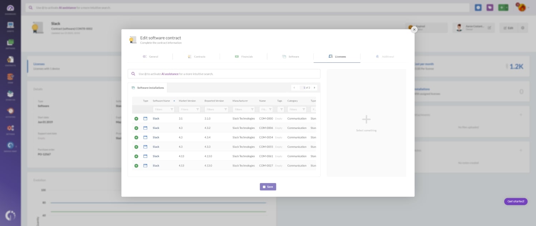This screenshot has height=226, width=536.
Task: Click the COM-0055 name cell
Action: (x=266, y=147)
